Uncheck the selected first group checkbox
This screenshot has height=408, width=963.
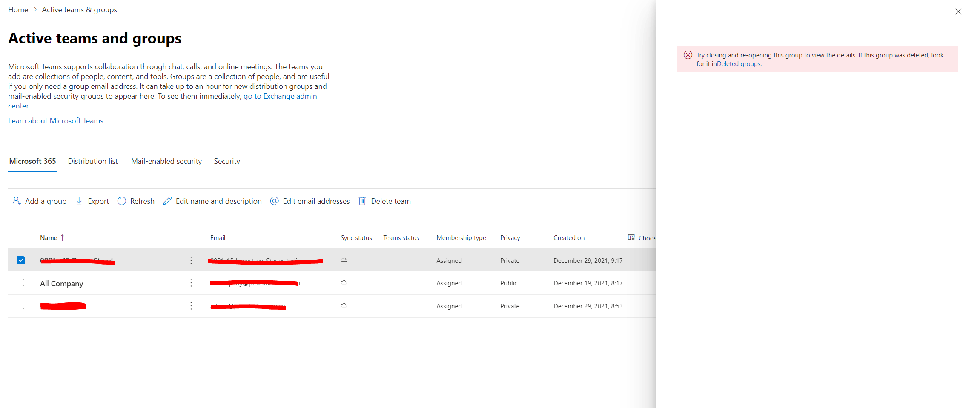point(20,260)
